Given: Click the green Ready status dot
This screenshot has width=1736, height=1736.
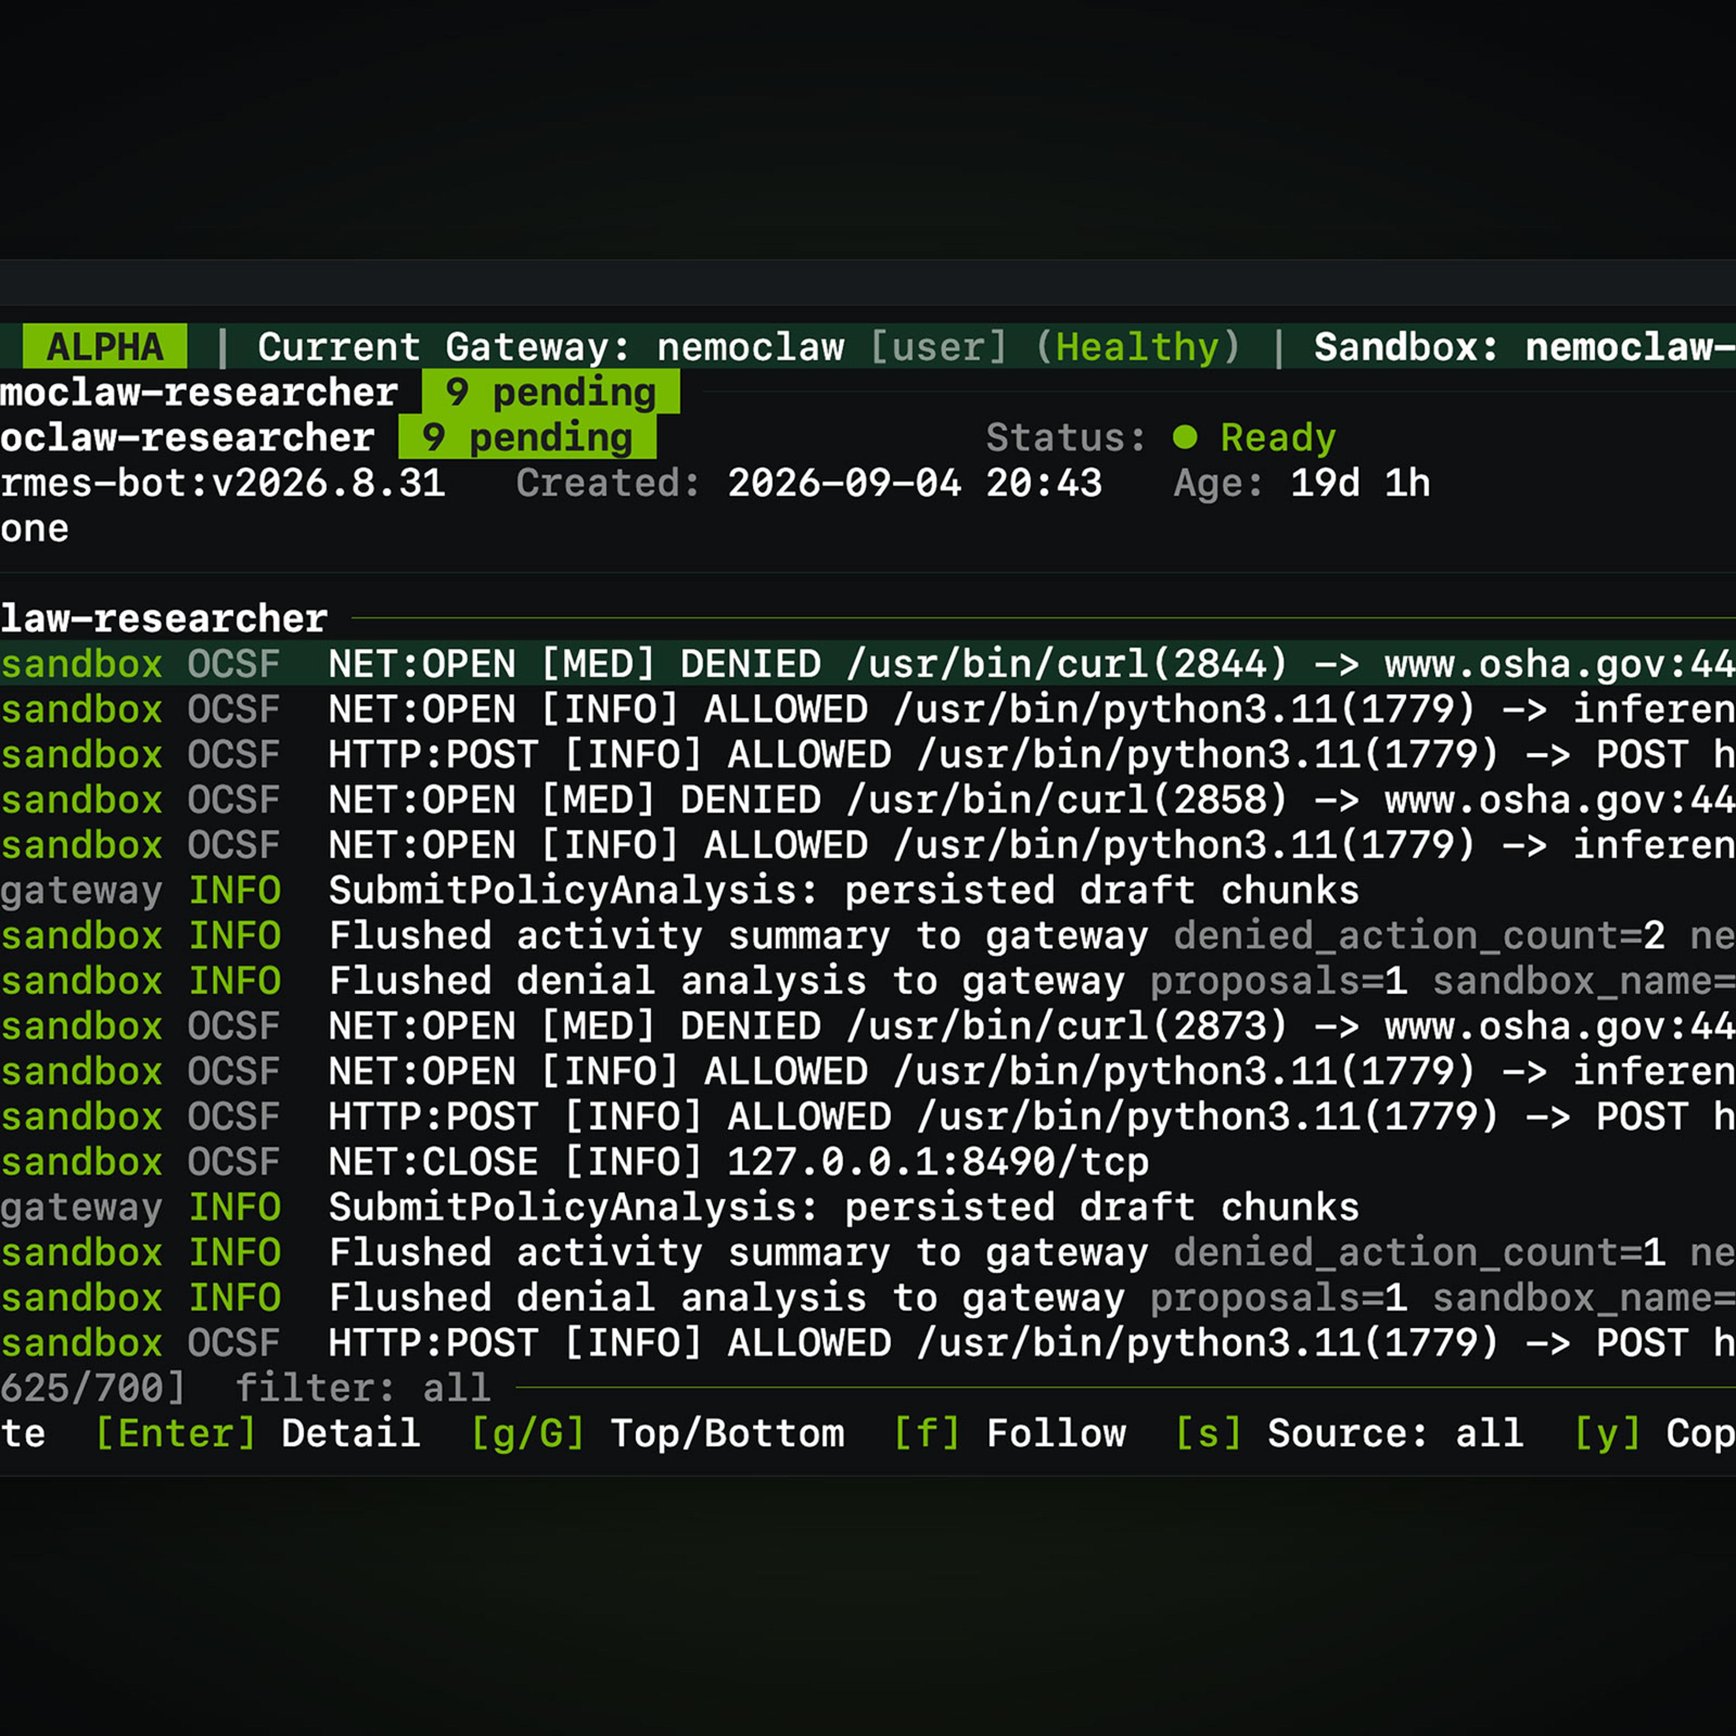Looking at the screenshot, I should tap(1185, 438).
